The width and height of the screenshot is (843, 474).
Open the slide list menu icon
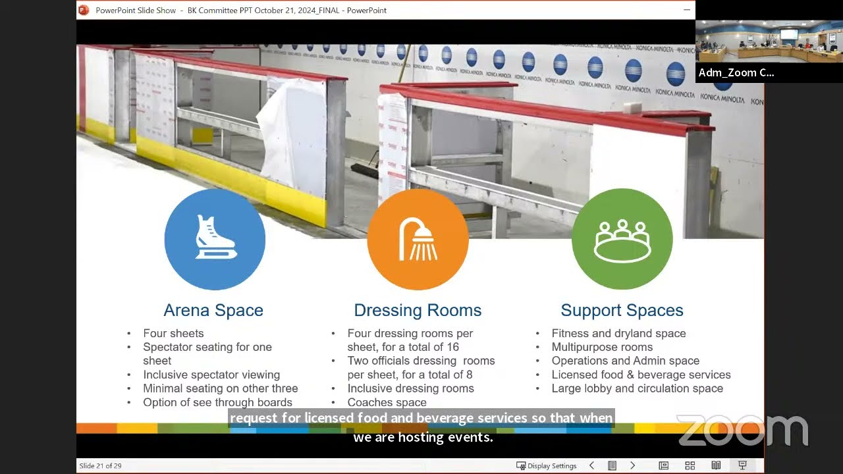pyautogui.click(x=612, y=465)
